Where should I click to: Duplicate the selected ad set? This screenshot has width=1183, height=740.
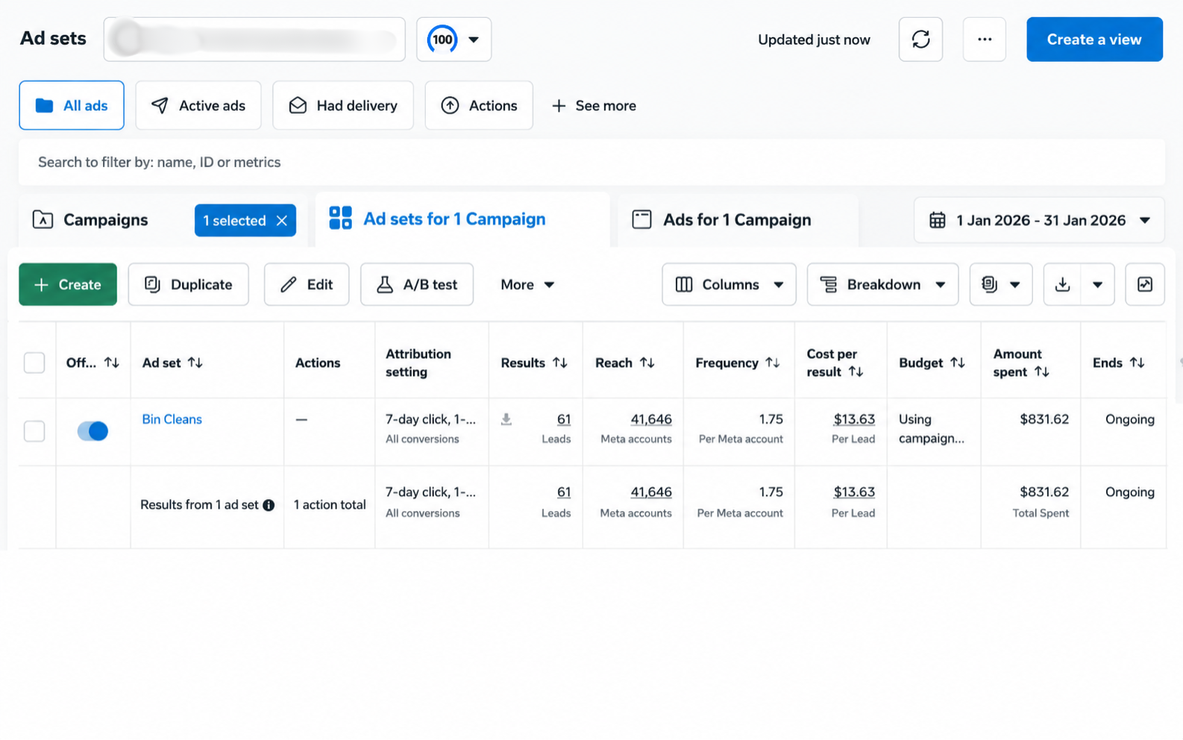(x=188, y=284)
